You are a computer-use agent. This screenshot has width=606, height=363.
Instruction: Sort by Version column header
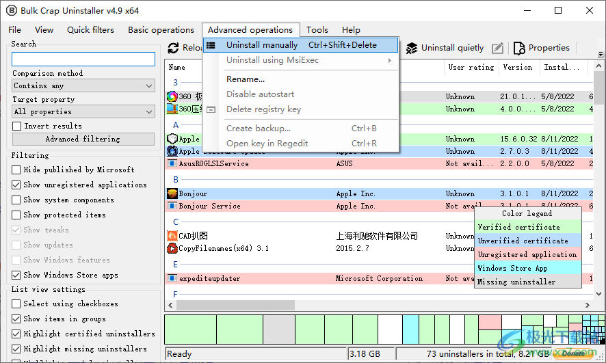tap(518, 67)
